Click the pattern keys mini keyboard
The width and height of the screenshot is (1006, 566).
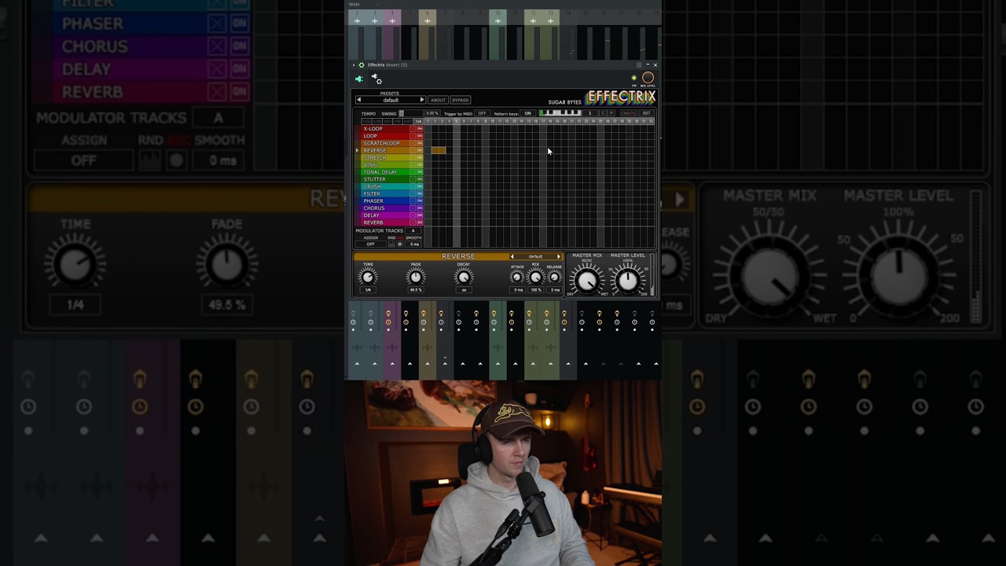[x=561, y=113]
